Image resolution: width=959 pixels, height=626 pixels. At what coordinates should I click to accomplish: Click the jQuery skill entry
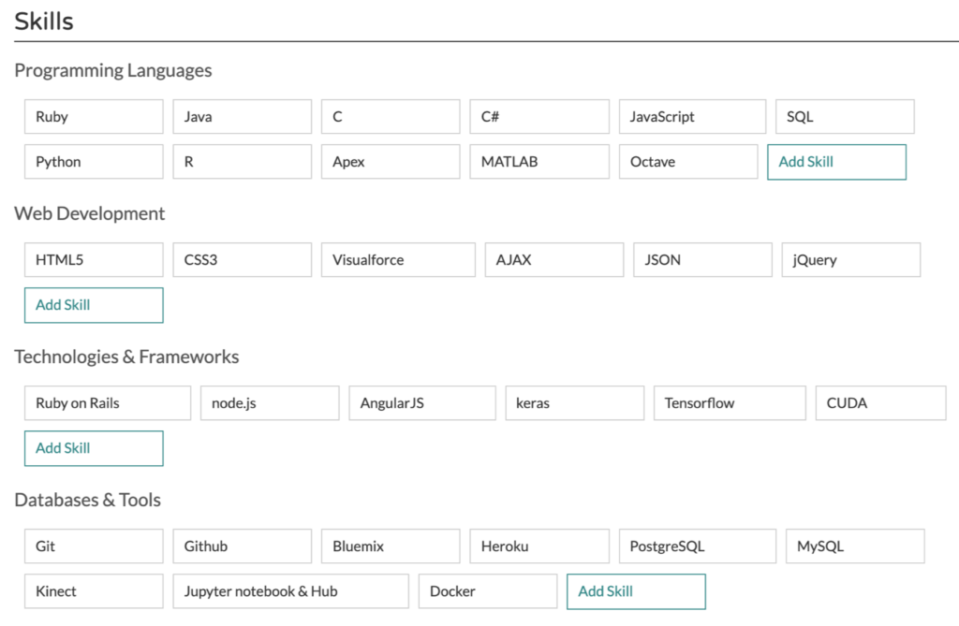coord(850,260)
